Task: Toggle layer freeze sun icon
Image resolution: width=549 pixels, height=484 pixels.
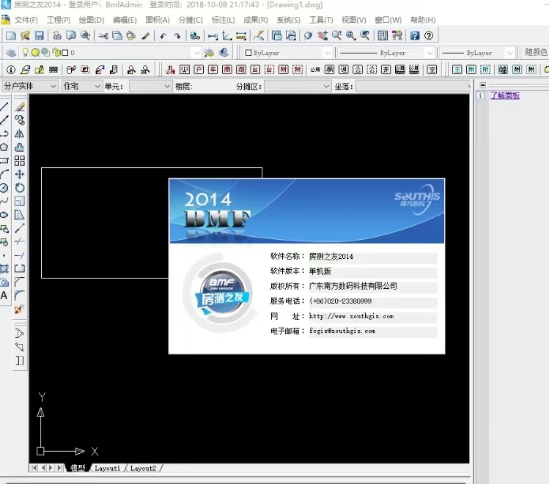Action: [35, 53]
